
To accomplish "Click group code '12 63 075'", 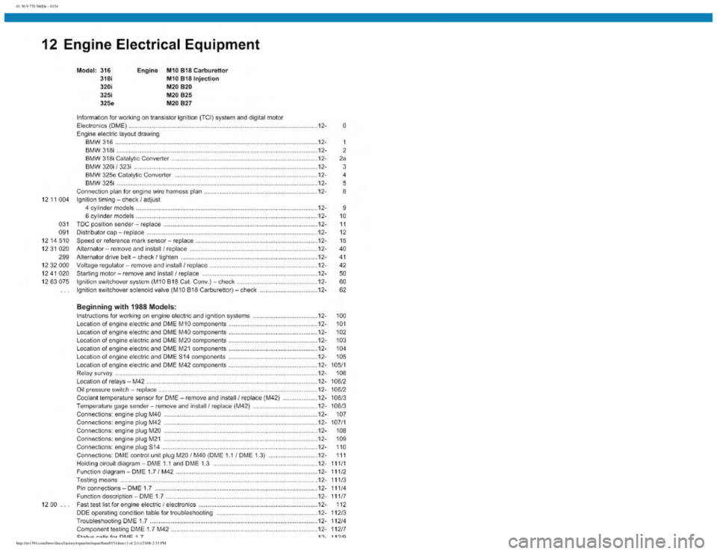I will (55, 282).
